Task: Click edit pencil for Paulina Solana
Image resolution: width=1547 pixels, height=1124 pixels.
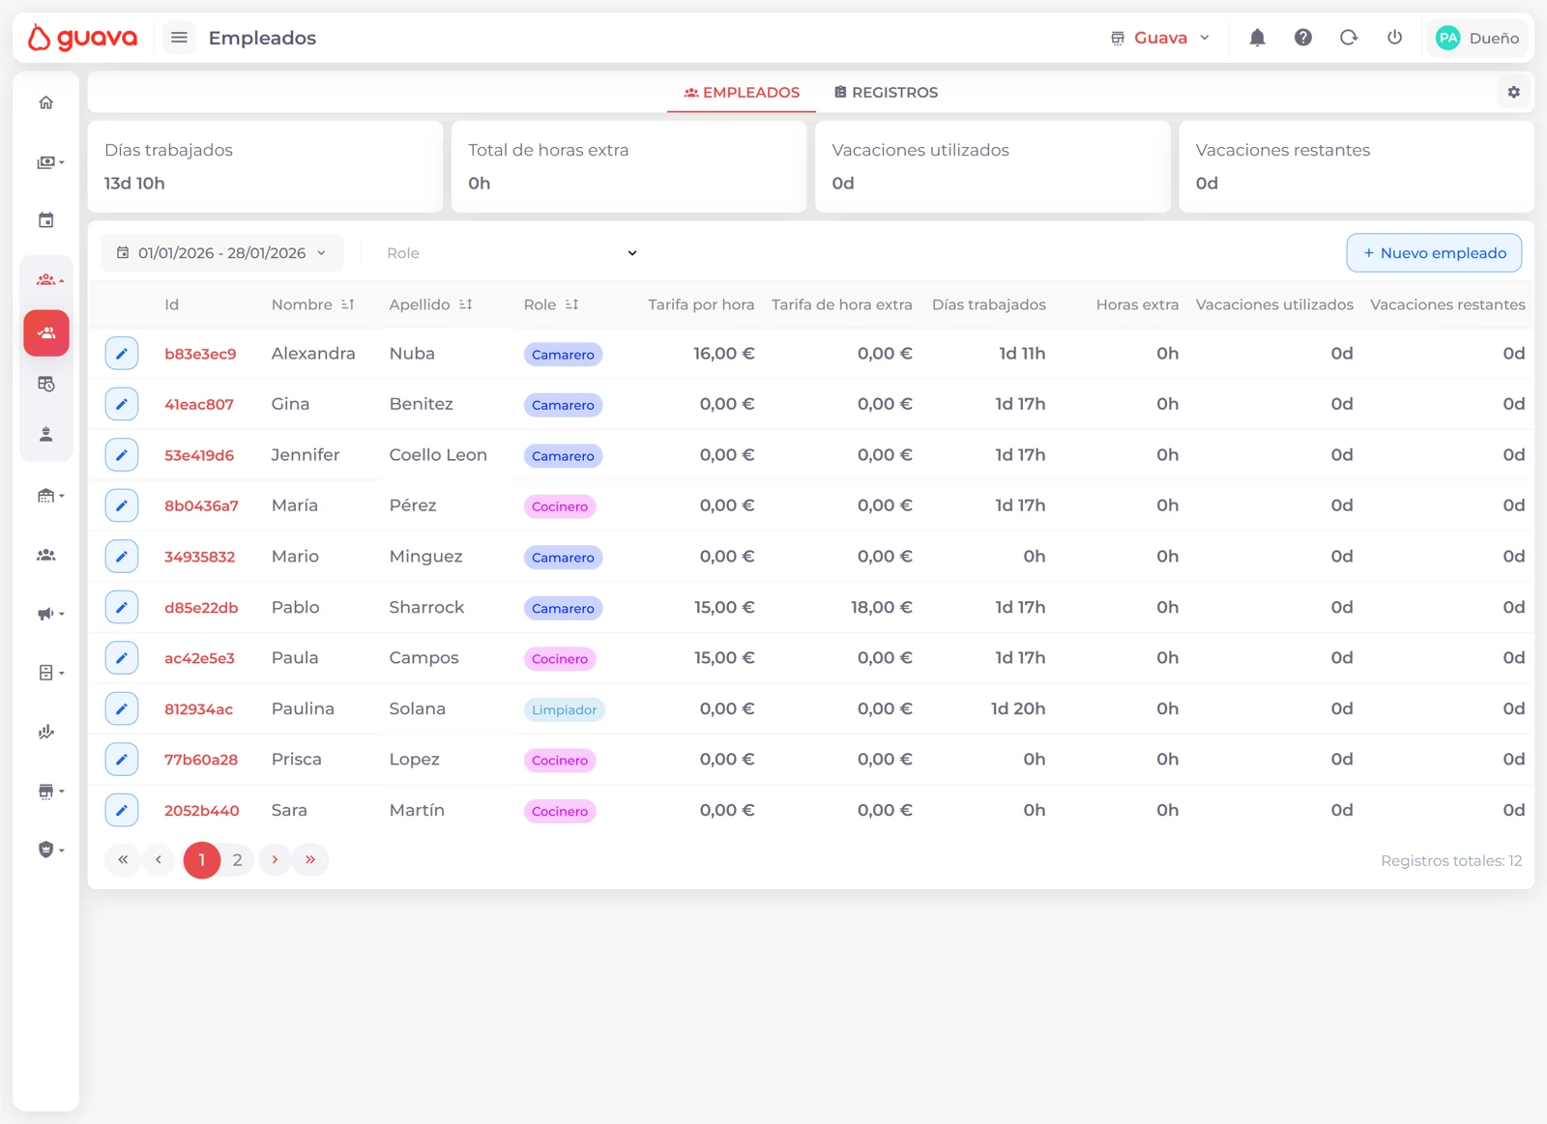Action: 122,708
